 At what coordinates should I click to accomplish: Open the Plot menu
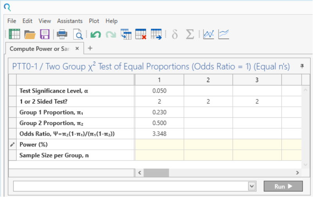pos(94,21)
